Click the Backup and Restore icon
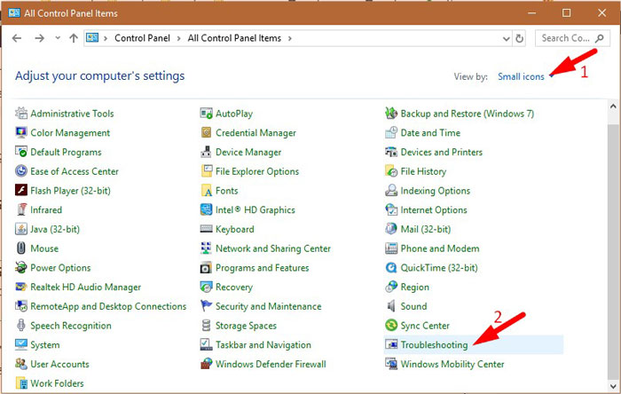Screen dimensions: 621x394 391,114
